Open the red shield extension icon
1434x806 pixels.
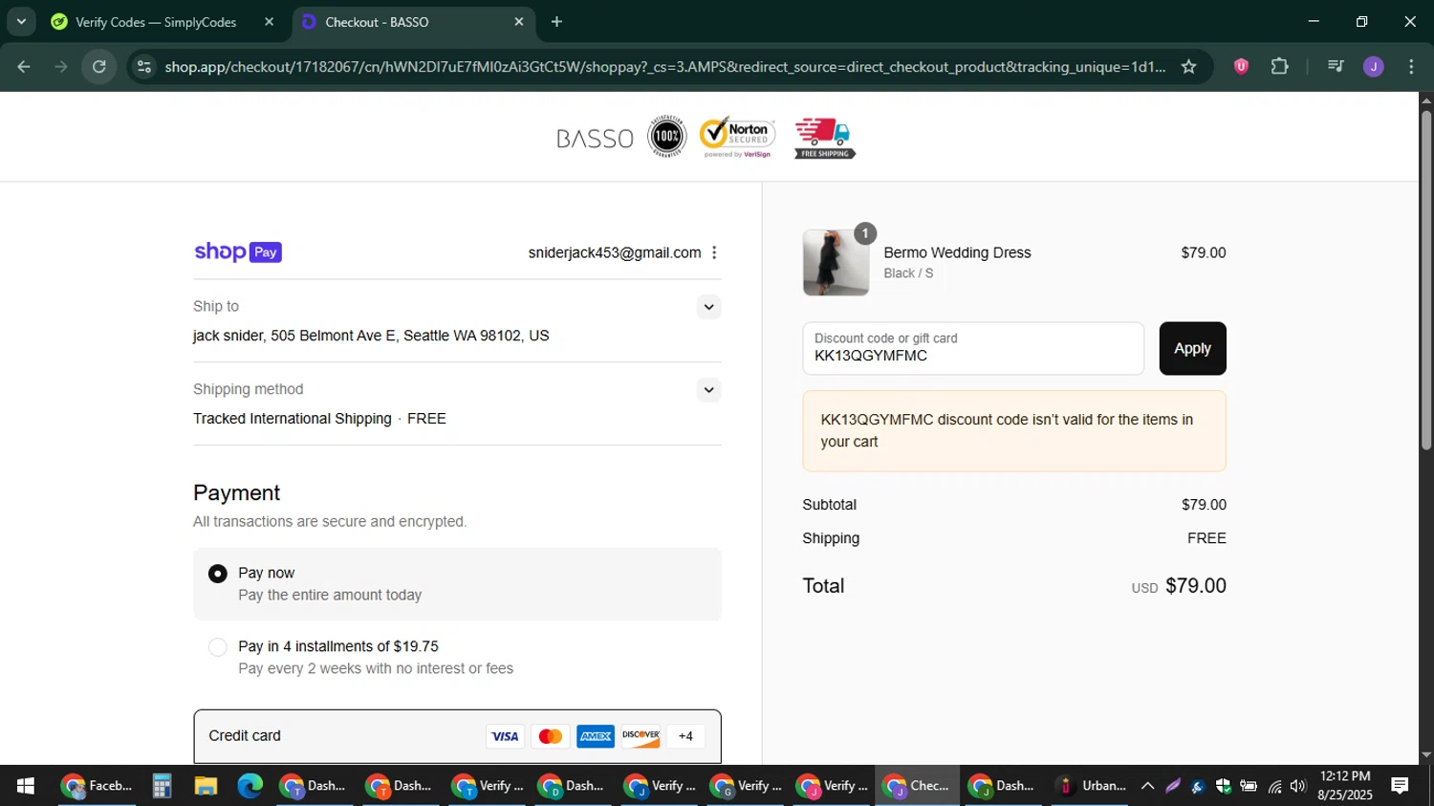coord(1241,67)
